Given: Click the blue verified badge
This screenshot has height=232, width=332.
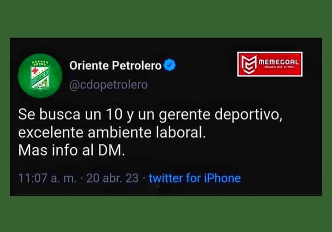Looking at the screenshot, I should tap(170, 65).
